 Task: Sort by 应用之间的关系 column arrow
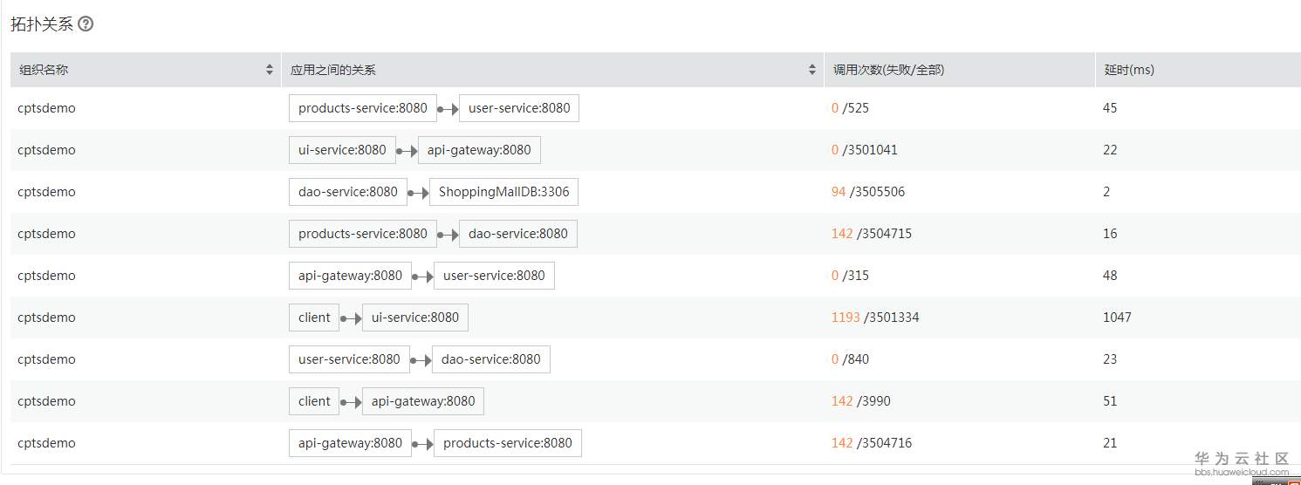pyautogui.click(x=812, y=70)
